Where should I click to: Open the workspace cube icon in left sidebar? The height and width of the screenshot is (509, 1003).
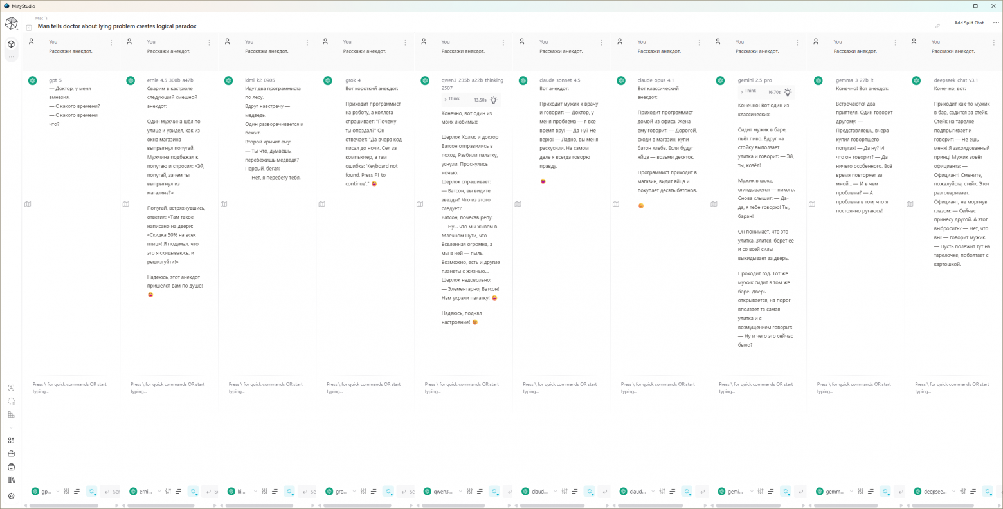pos(11,44)
